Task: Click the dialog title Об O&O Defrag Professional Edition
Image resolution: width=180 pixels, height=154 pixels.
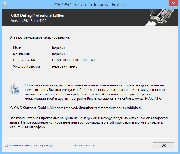Action: coord(90,5)
